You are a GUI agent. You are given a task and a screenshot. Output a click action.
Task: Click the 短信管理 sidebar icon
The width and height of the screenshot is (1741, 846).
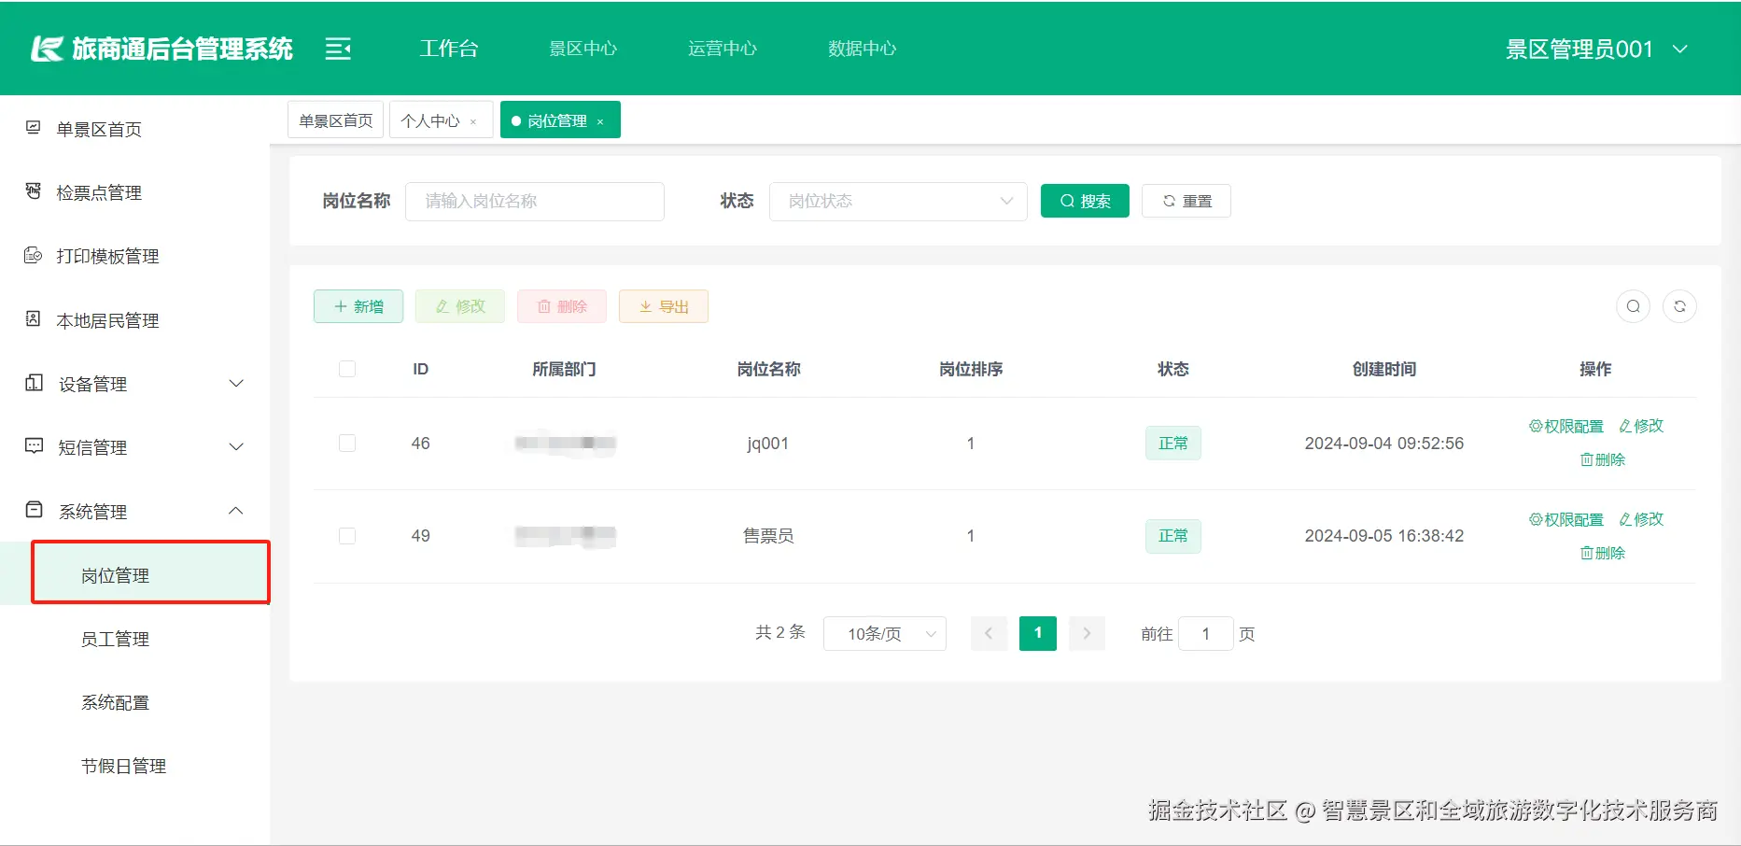point(35,446)
